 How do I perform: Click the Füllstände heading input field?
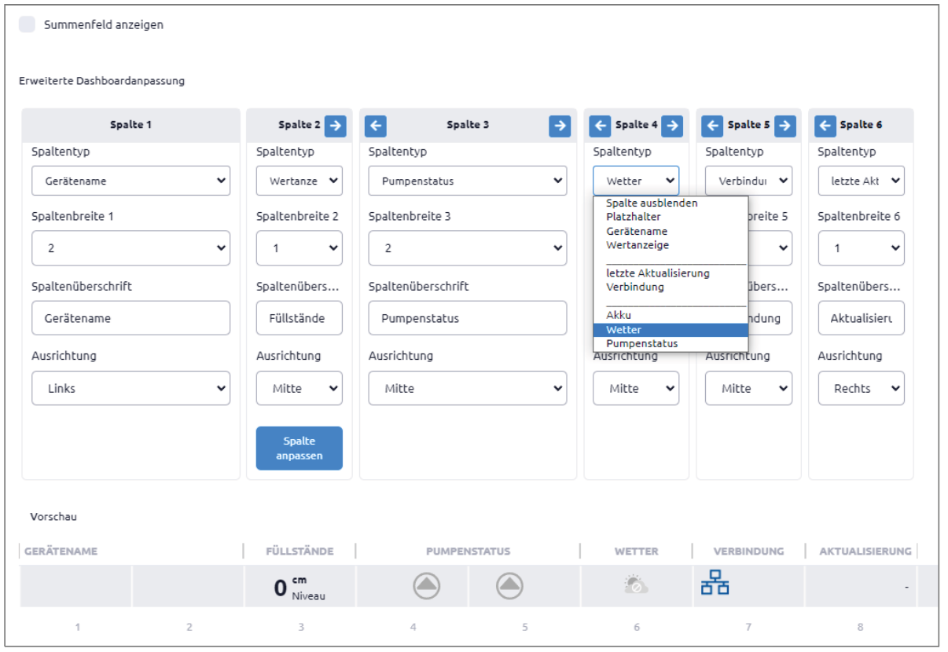[x=299, y=318]
